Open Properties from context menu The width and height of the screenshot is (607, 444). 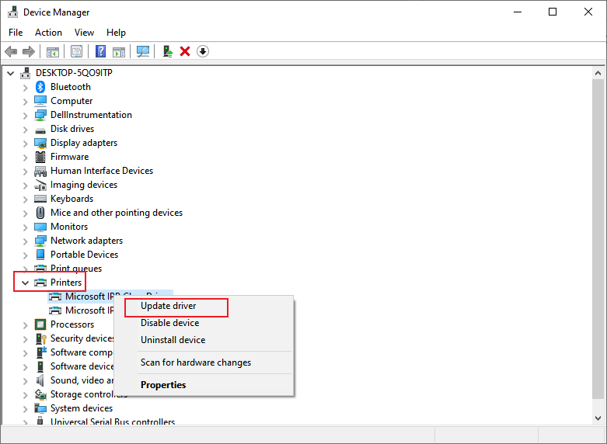[204, 385]
